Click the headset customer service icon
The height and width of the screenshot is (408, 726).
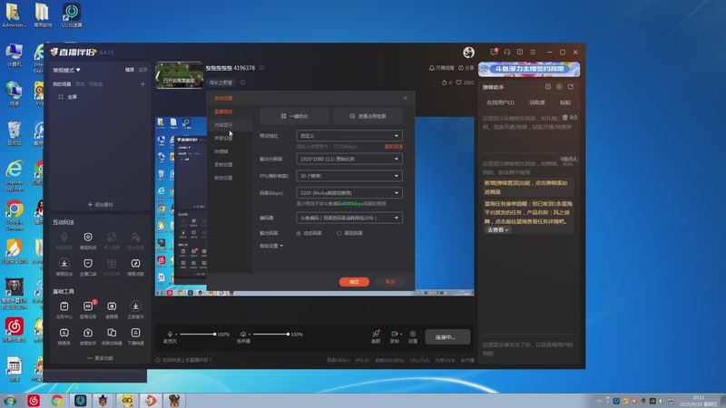507,53
